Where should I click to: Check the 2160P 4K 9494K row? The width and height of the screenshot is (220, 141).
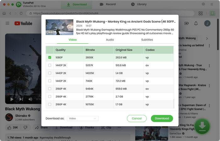(x=50, y=89)
